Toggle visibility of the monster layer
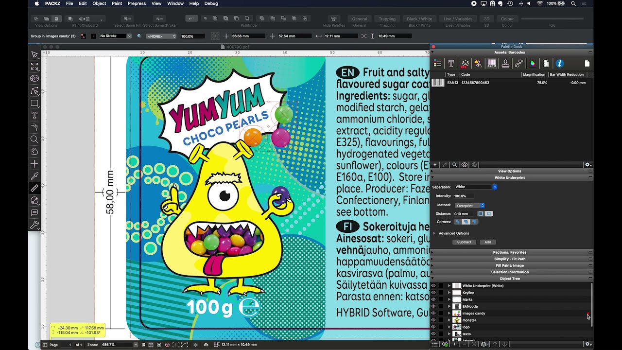This screenshot has height=350, width=622. [433, 320]
